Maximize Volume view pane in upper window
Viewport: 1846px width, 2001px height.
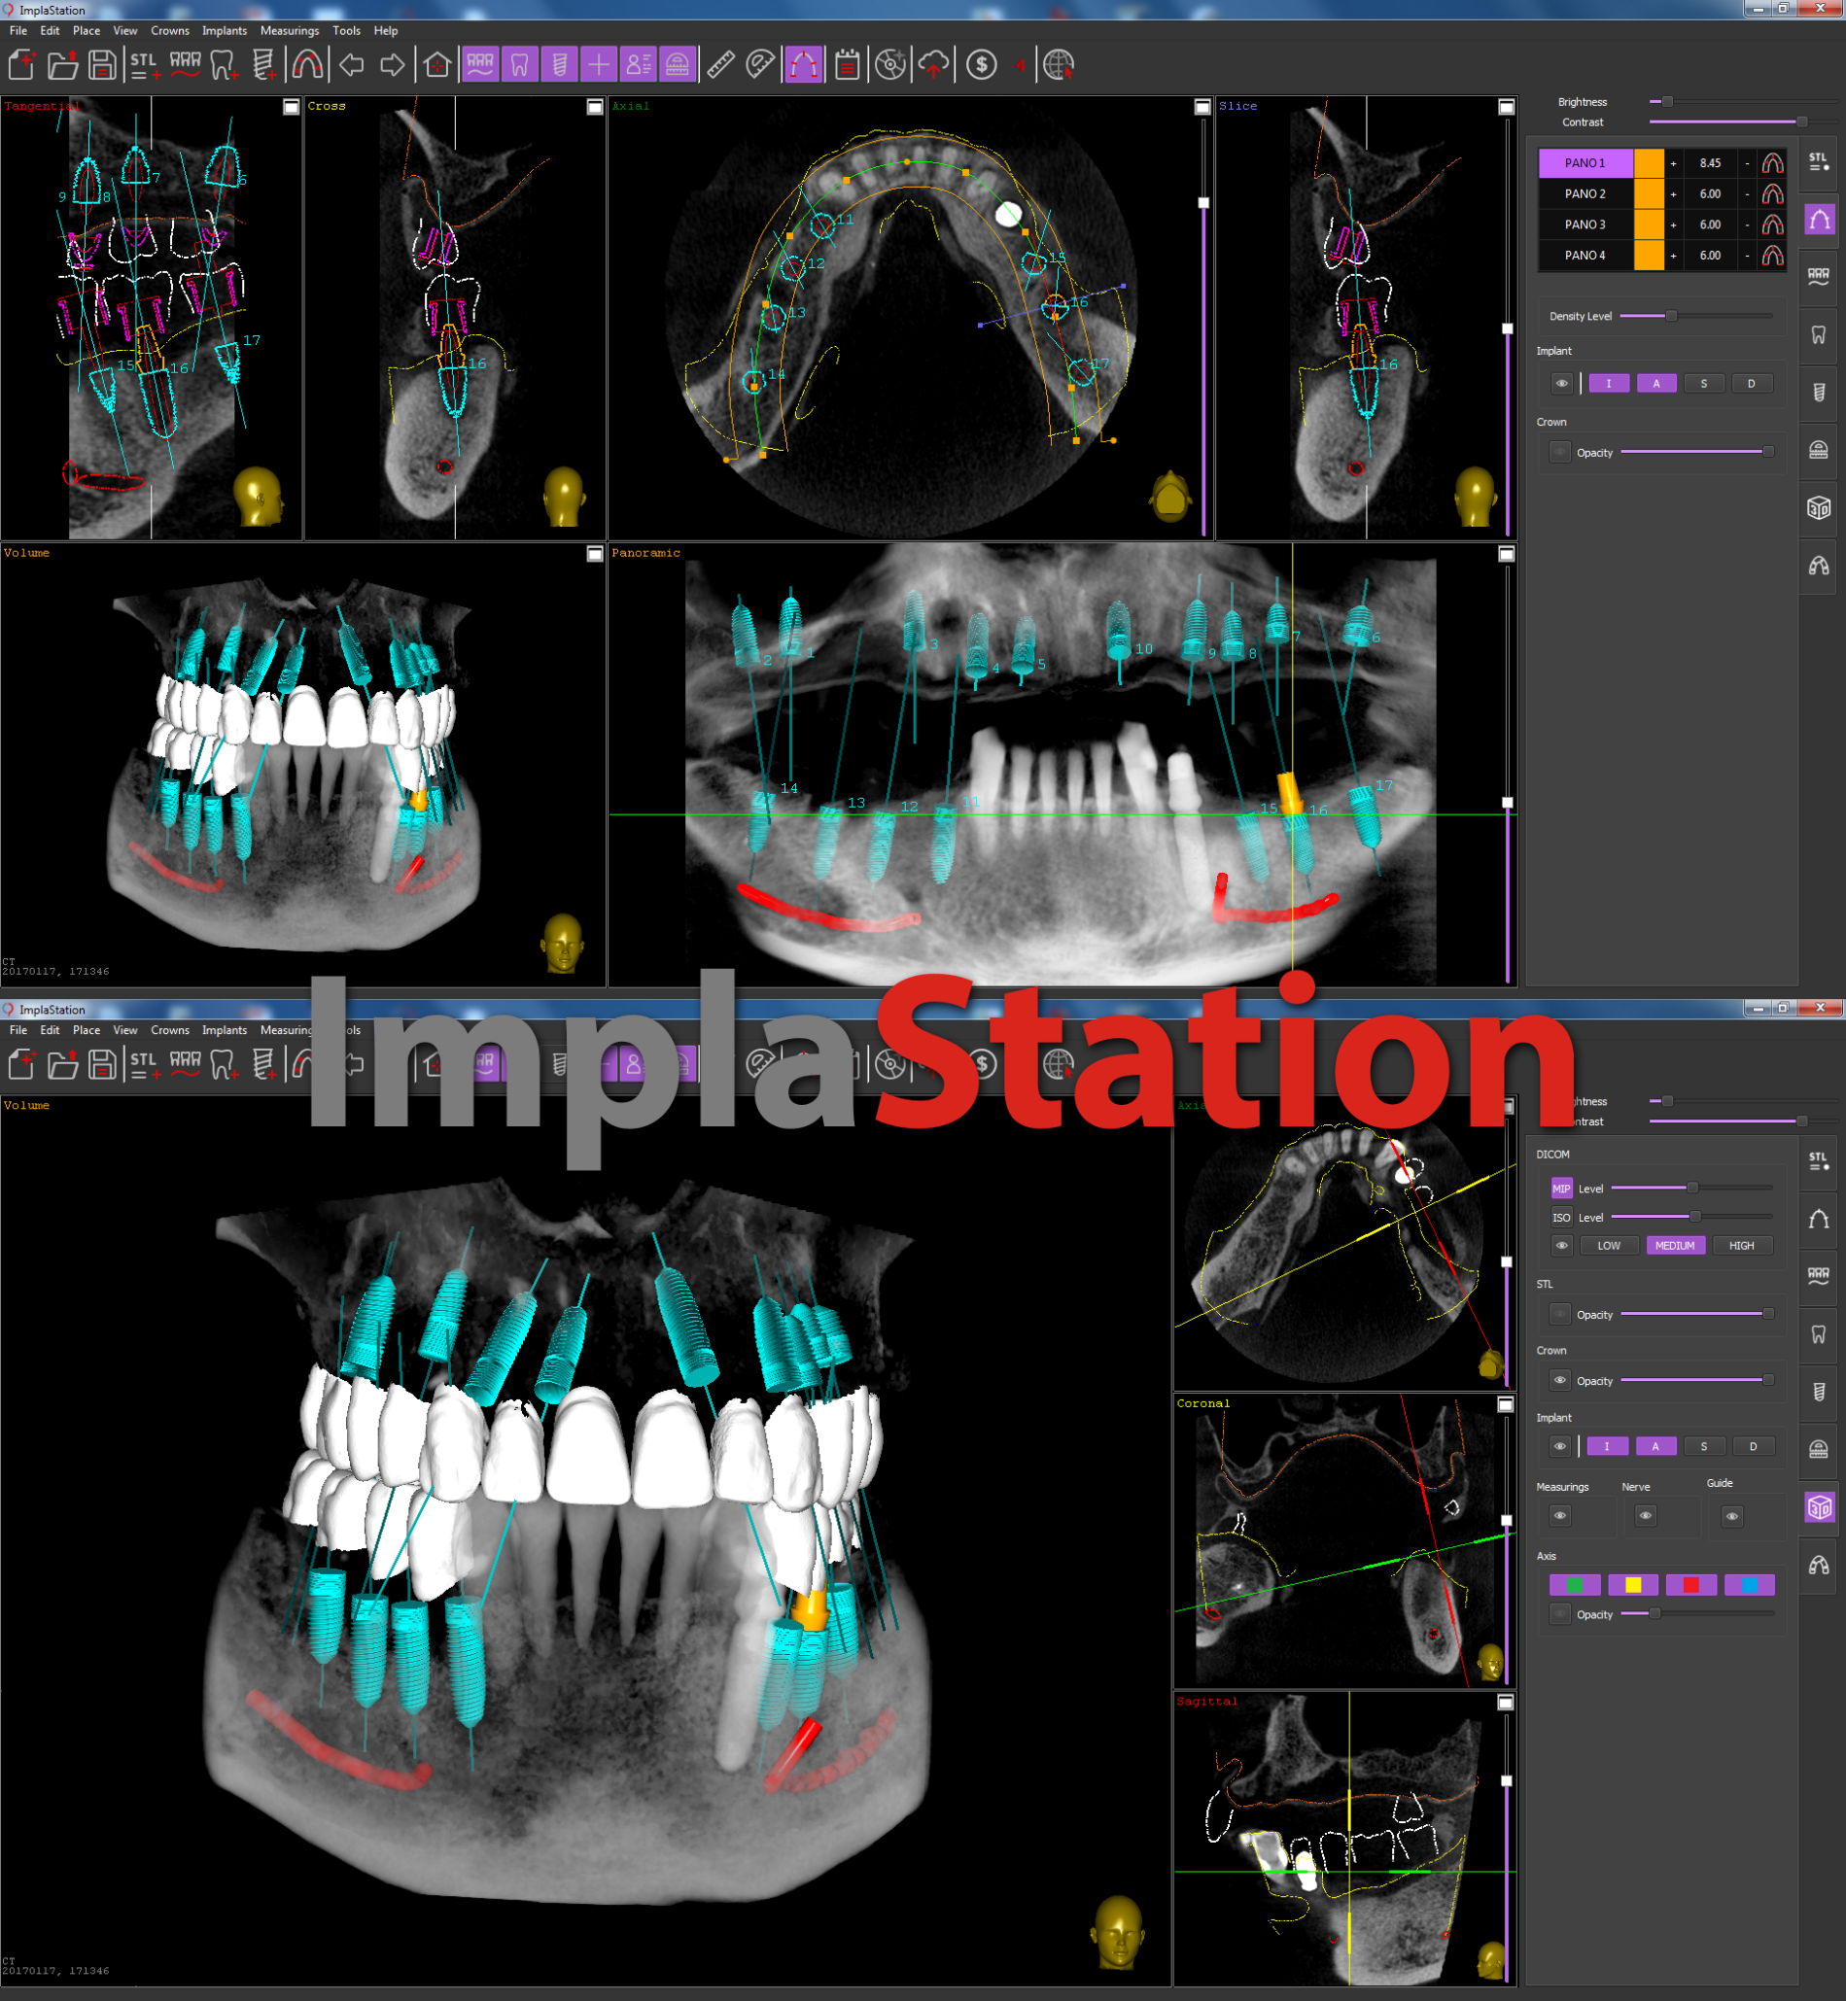pyautogui.click(x=595, y=554)
